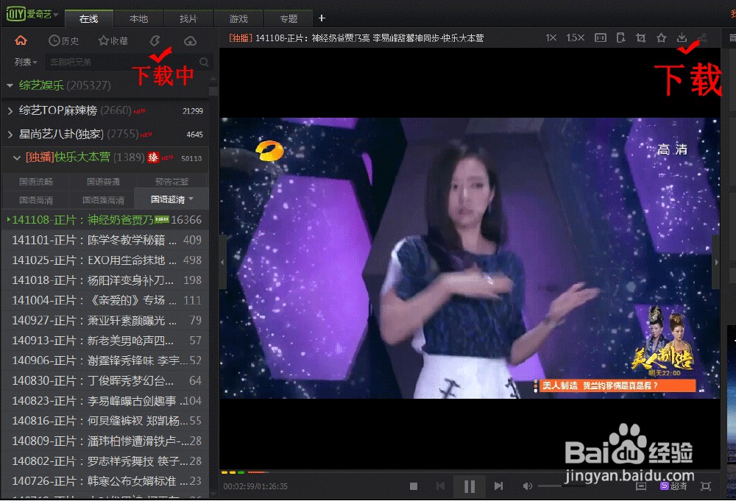The width and height of the screenshot is (736, 501).
Task: Open the home icon above the sidebar
Action: [x=21, y=39]
